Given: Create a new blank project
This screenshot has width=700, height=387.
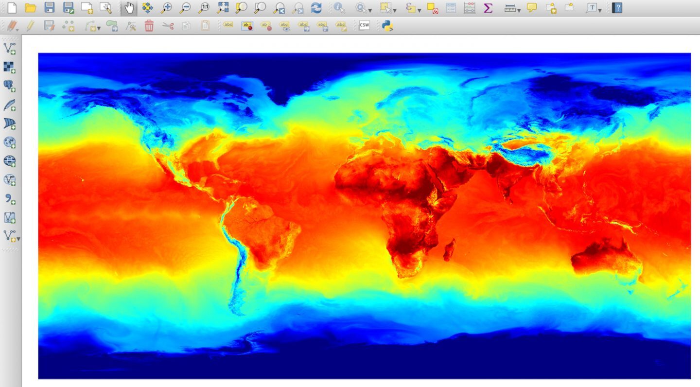Looking at the screenshot, I should pyautogui.click(x=11, y=8).
